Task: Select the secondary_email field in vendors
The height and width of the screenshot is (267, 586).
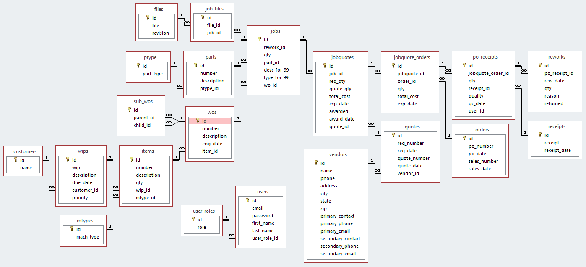Action: pos(338,254)
